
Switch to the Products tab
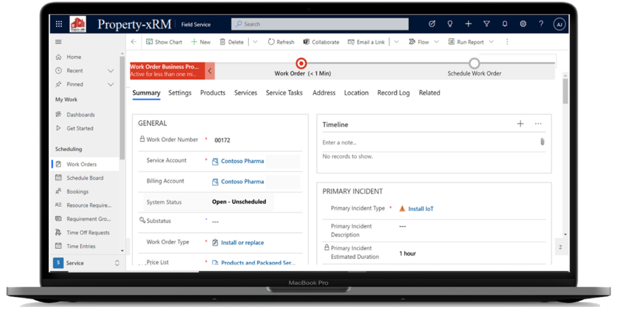[213, 93]
